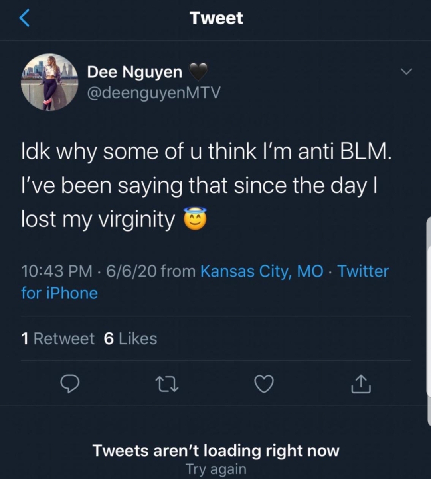Click the Kansas City, MO location link
Viewport: 431px width, 479px height.
262,271
